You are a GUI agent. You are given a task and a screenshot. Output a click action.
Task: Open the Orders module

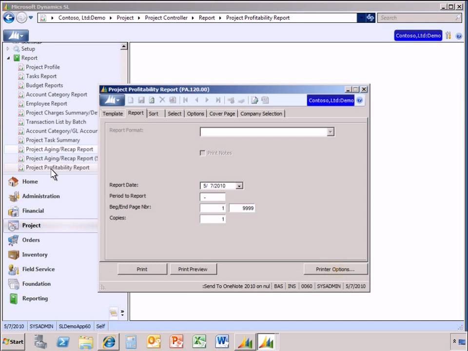[x=31, y=240]
